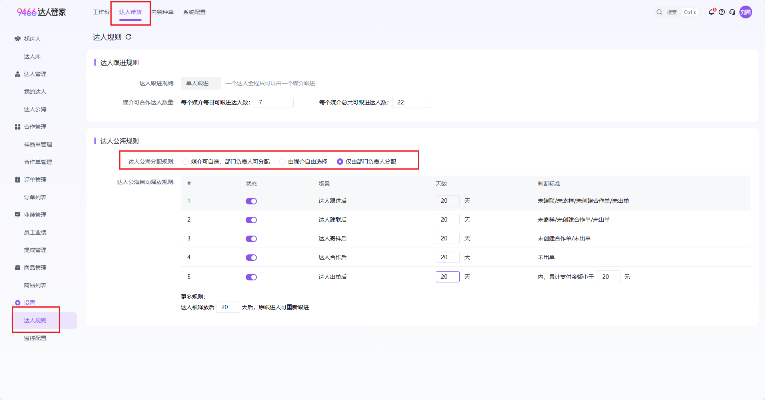The image size is (765, 400).
Task: Click the 搜索 Ctrl K search box
Action: [x=677, y=12]
